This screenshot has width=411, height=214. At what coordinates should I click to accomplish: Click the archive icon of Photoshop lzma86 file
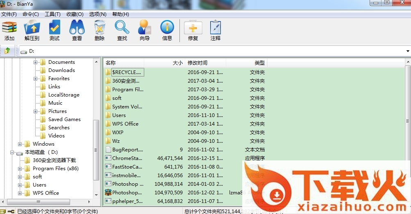(108, 193)
